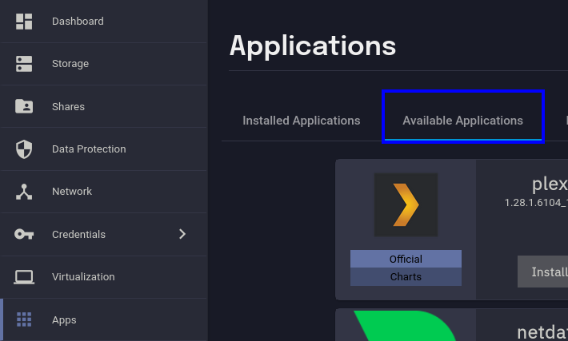Image resolution: width=568 pixels, height=341 pixels.
Task: Open the Credentials menu item
Action: tap(104, 234)
